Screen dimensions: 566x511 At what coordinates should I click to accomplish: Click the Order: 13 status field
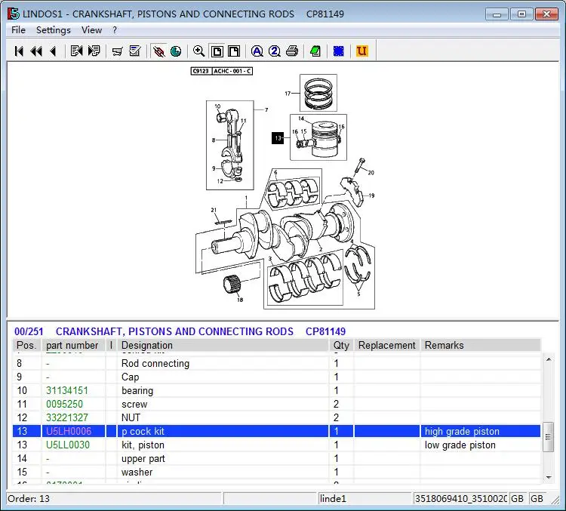(x=114, y=499)
